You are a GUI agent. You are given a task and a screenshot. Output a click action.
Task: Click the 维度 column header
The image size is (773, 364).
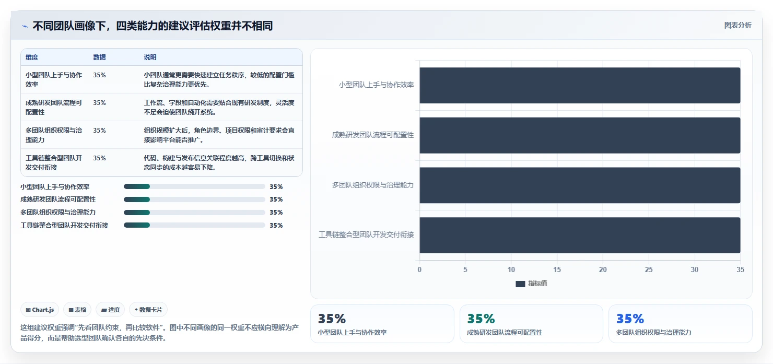[x=32, y=57]
